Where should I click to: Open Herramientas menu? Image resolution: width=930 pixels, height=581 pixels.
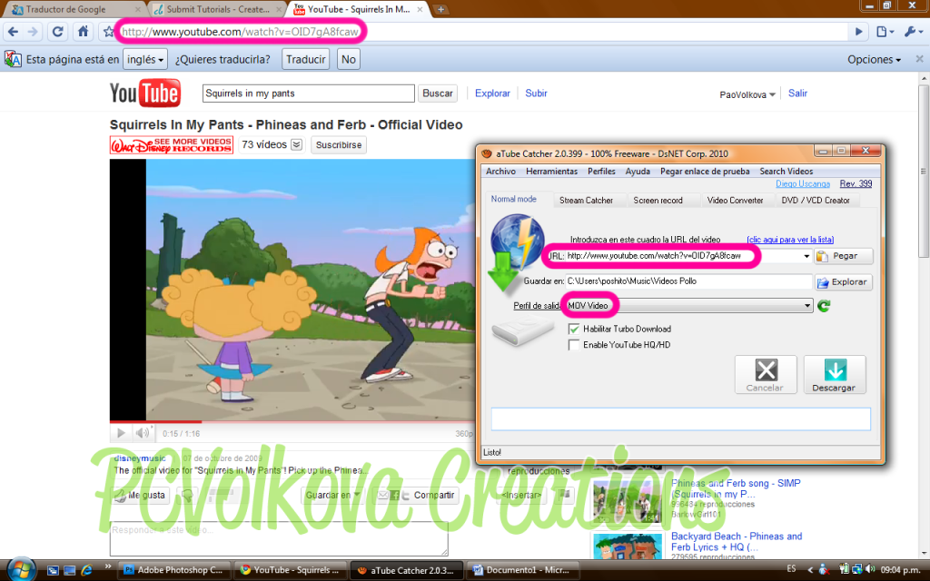pyautogui.click(x=551, y=172)
